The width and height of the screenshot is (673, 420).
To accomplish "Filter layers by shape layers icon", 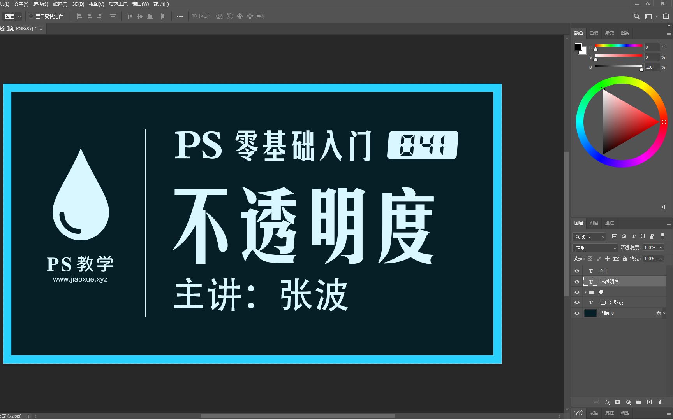I will [x=643, y=236].
